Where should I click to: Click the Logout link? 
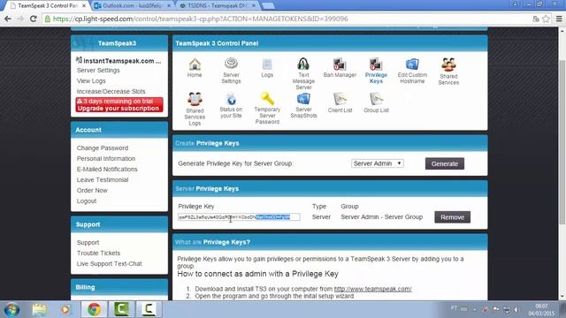tap(87, 201)
